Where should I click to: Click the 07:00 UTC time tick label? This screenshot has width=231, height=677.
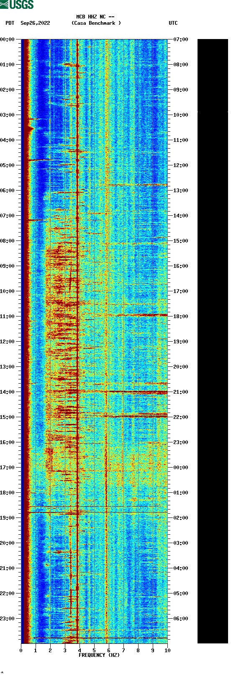tap(181, 39)
